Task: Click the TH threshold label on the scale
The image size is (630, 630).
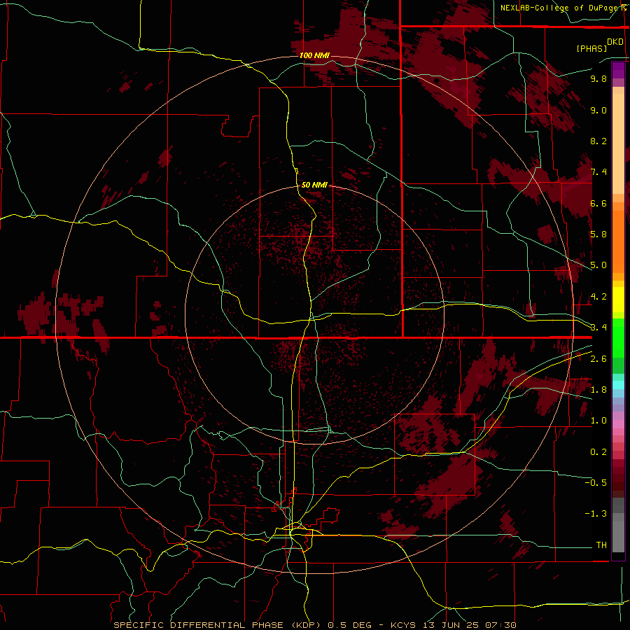Action: [601, 545]
